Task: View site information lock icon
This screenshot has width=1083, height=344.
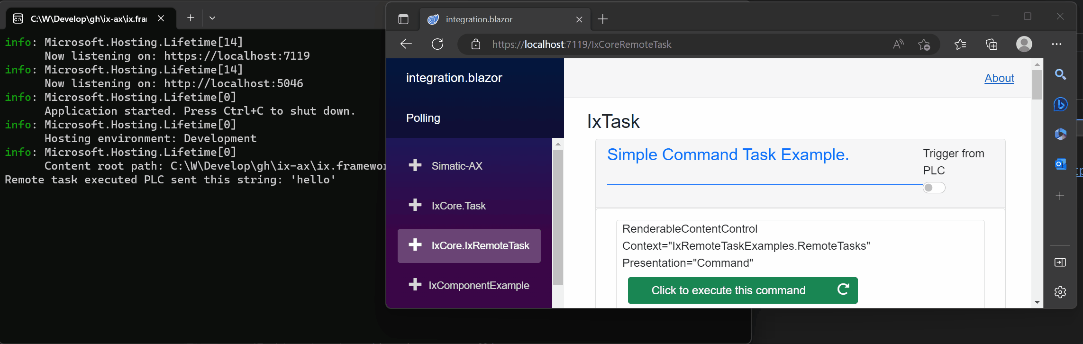Action: [476, 45]
